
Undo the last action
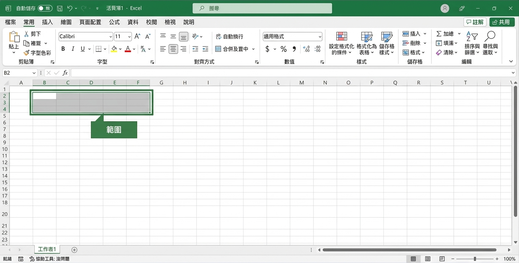[70, 8]
